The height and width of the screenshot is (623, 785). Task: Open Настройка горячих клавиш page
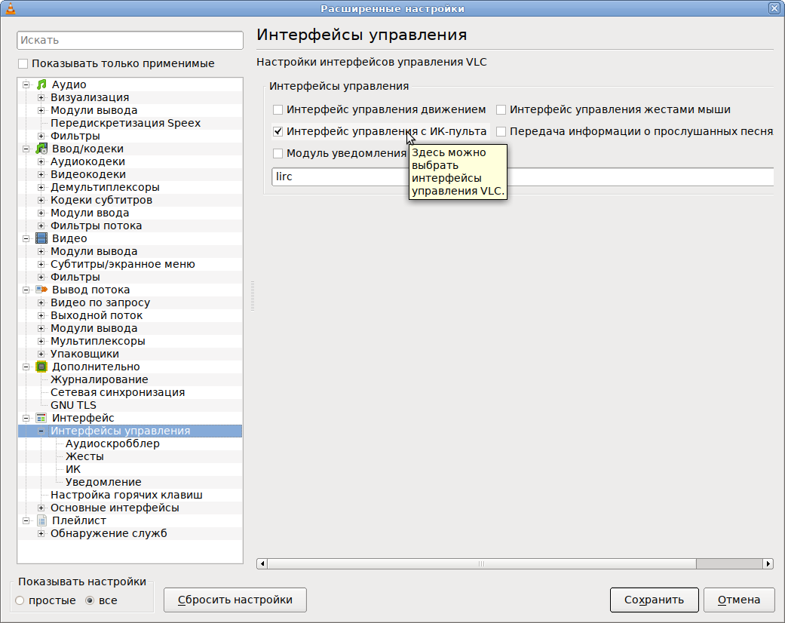[x=126, y=495]
